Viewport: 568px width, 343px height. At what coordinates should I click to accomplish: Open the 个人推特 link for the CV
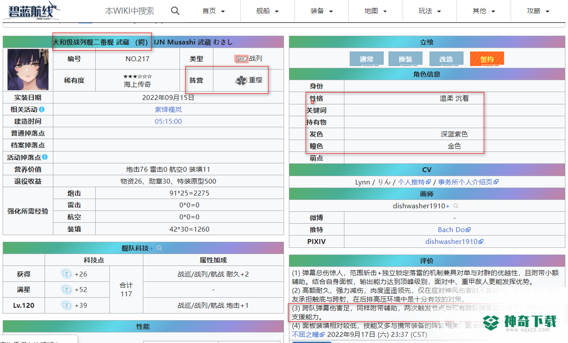coord(411,182)
